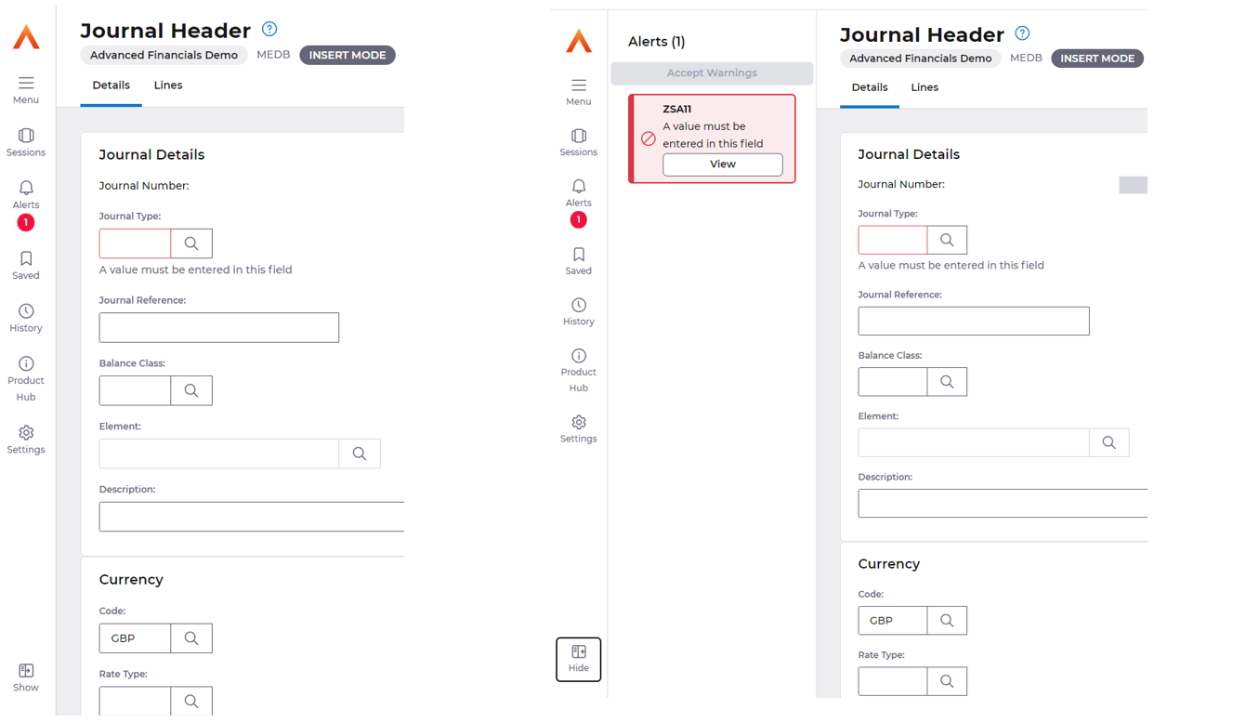Click MEDB label in left window header
The image size is (1233, 723).
(273, 55)
